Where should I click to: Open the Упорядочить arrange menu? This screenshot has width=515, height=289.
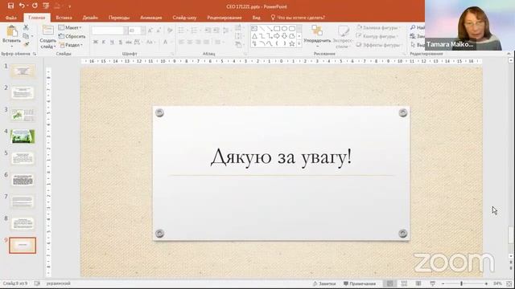(317, 35)
